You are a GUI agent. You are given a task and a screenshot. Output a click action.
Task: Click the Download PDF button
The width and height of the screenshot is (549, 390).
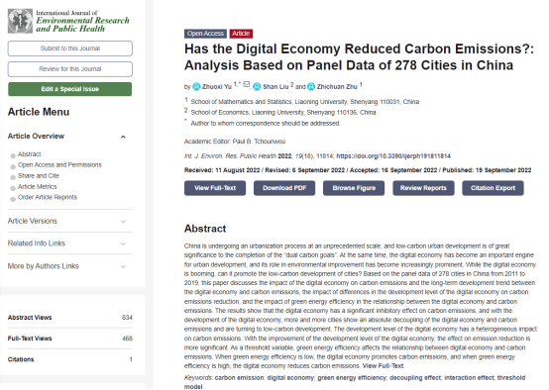[x=284, y=188]
